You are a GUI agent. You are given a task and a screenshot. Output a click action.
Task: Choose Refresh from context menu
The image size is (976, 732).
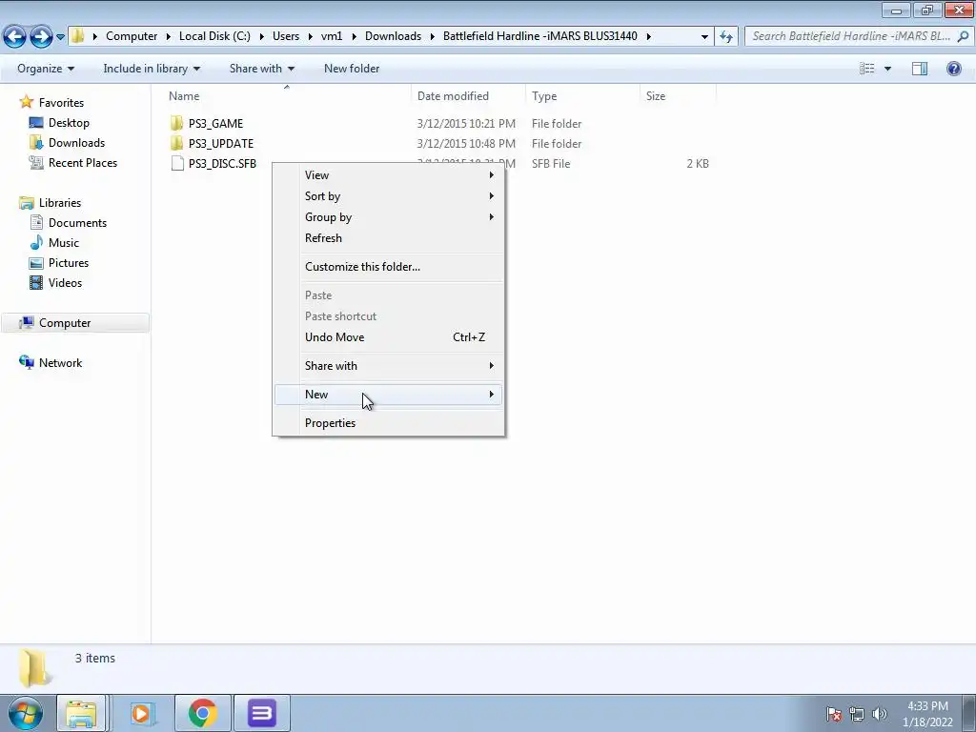point(389,238)
